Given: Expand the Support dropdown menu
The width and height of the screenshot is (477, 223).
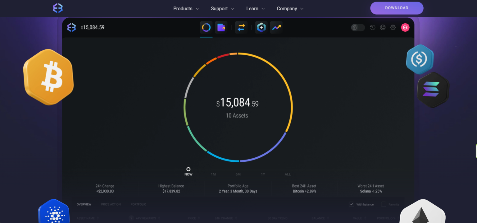Looking at the screenshot, I should 222,9.
